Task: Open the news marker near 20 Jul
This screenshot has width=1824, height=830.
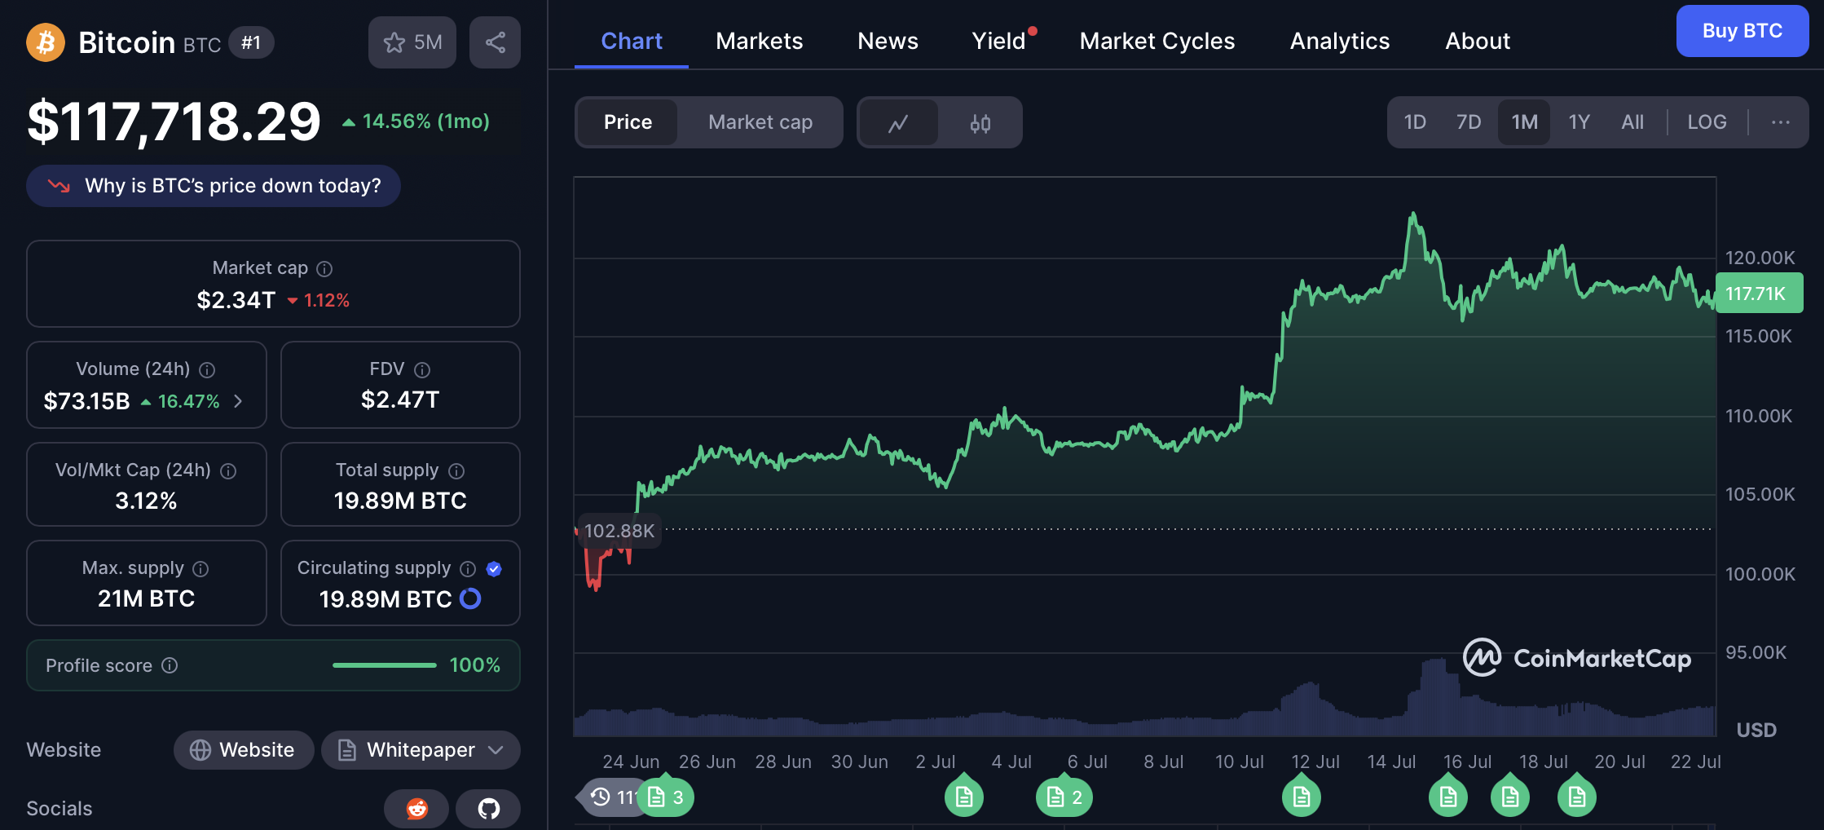Action: [1577, 797]
